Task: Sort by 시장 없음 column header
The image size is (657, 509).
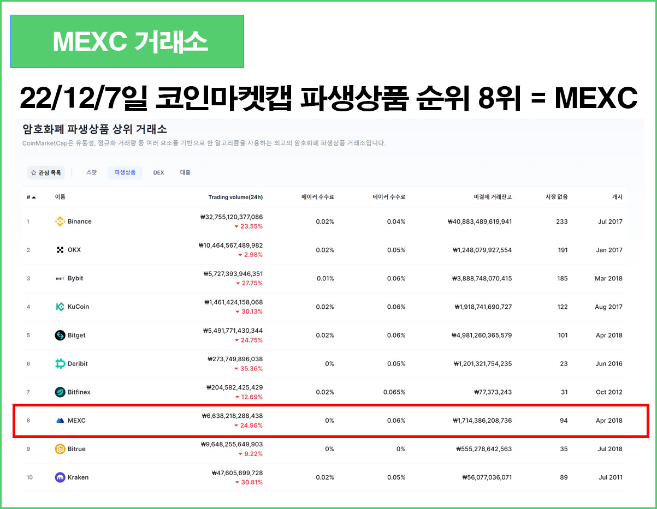Action: click(x=557, y=197)
